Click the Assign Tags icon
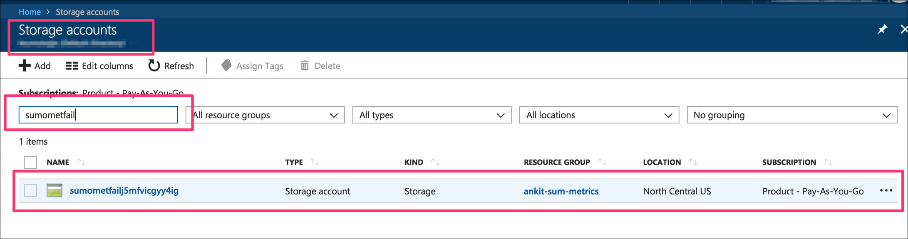 coord(226,66)
